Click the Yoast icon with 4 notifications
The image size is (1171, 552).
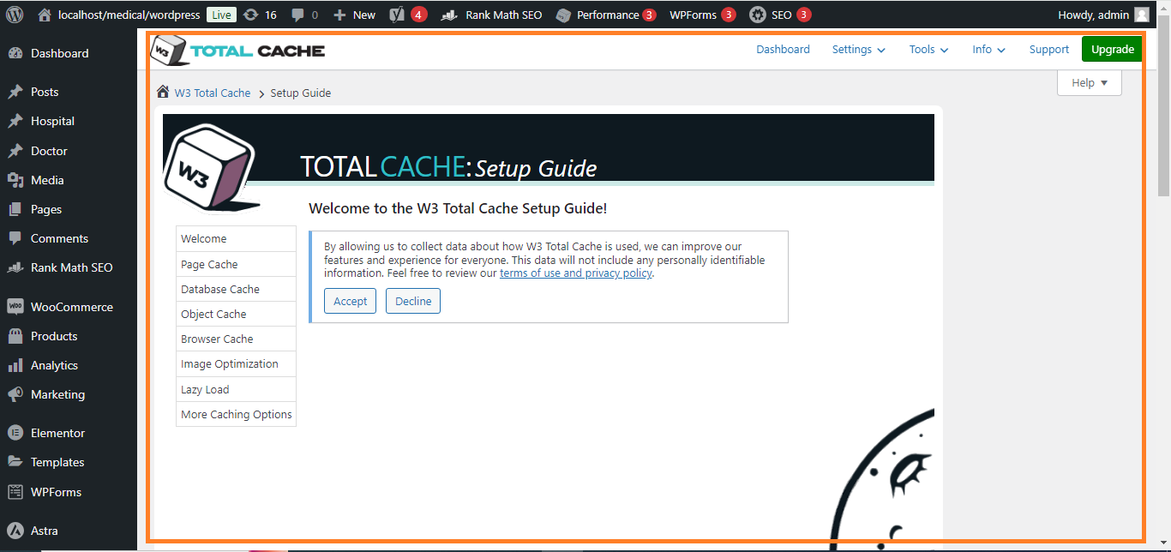click(x=397, y=15)
